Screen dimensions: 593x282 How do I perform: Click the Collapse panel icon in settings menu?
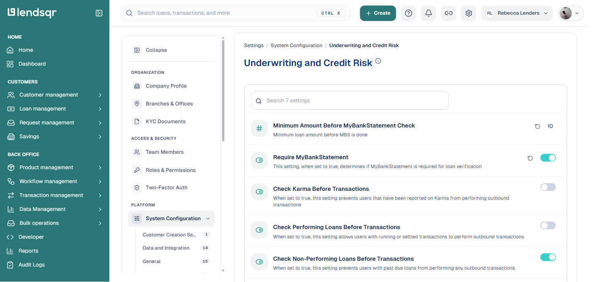coord(137,50)
